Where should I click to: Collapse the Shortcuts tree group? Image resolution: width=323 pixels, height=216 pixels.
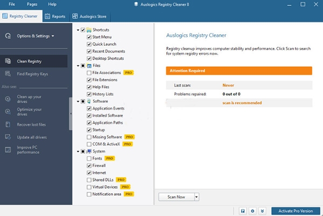78,30
